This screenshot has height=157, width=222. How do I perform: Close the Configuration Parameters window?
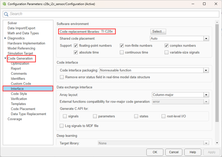click(216, 4)
